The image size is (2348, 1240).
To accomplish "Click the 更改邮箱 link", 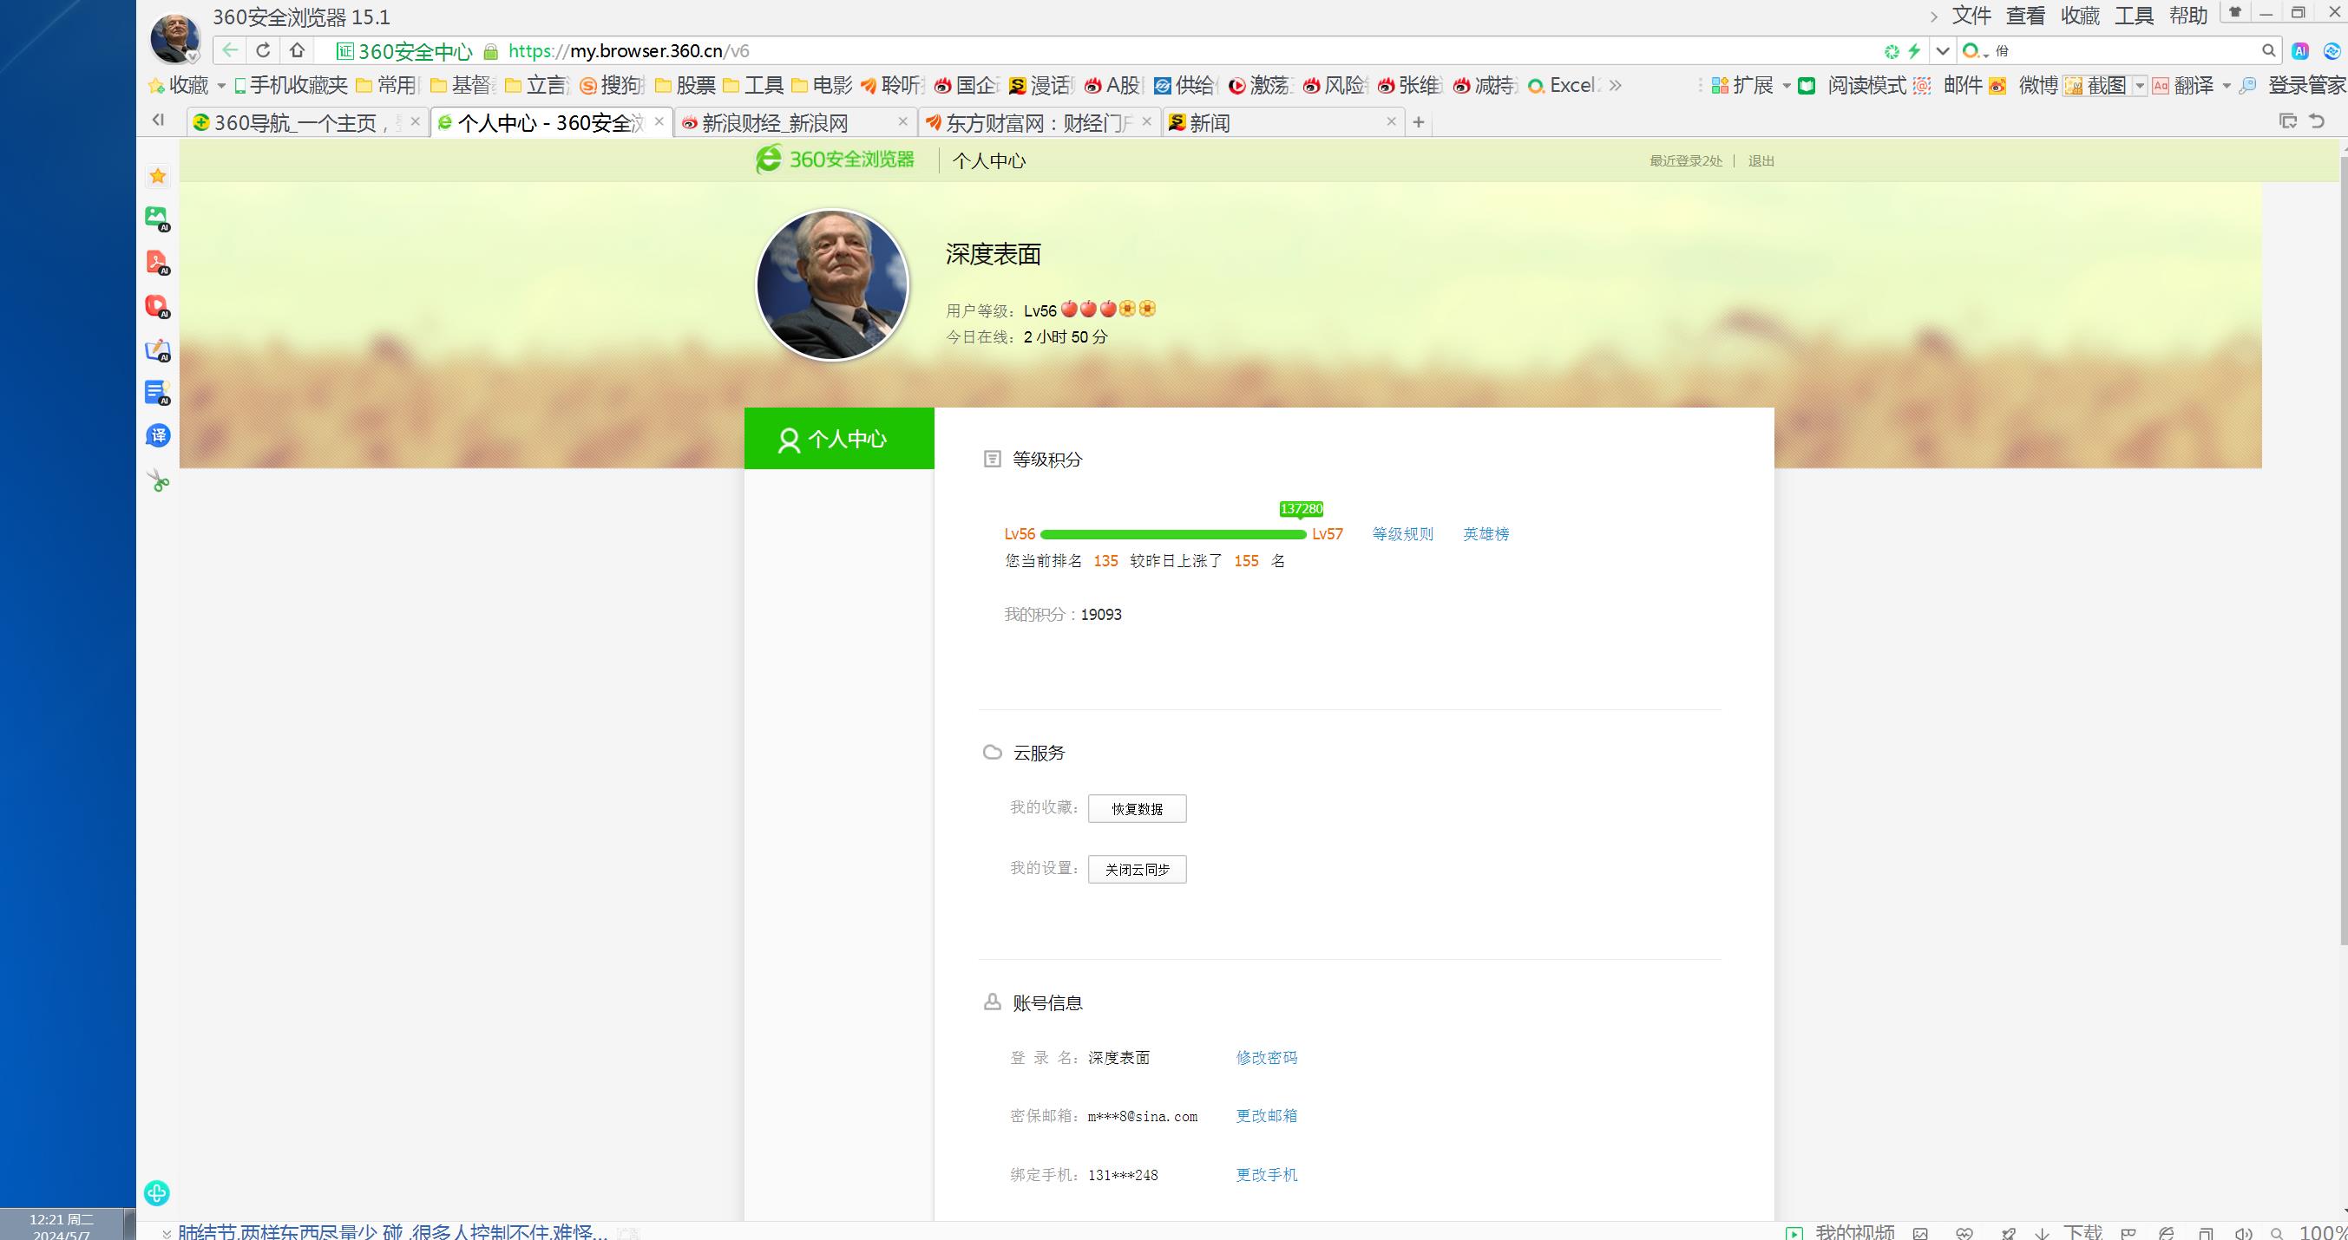I will pos(1266,1116).
